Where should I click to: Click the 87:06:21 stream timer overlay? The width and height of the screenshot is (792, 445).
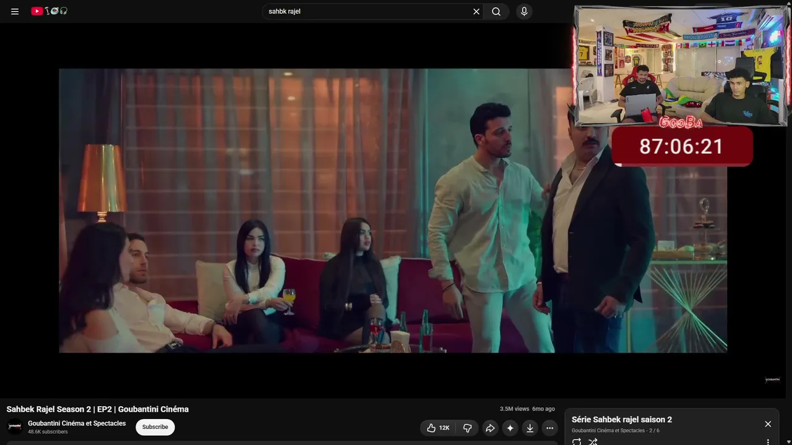(681, 146)
